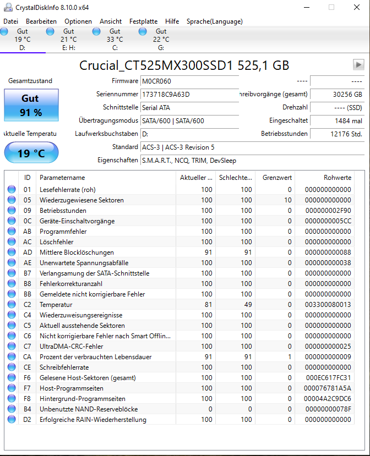Click status icon for Hintergrund-Programmseiten
This screenshot has height=456, width=370.
(12, 398)
